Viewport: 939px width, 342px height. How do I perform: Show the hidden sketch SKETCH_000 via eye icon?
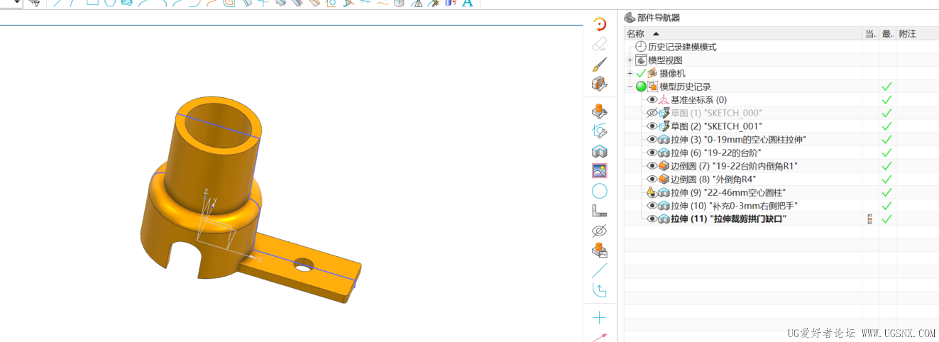[x=652, y=113]
